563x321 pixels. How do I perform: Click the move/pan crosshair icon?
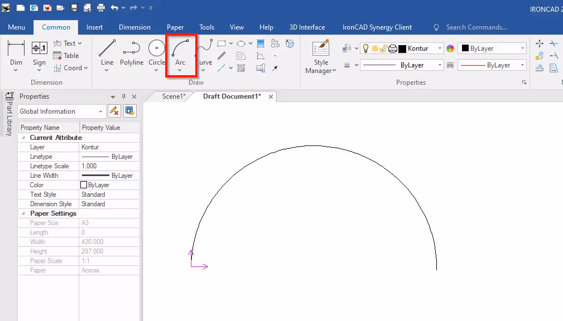tap(540, 43)
